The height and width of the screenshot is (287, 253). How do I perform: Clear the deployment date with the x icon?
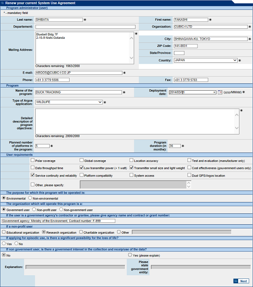214,93
